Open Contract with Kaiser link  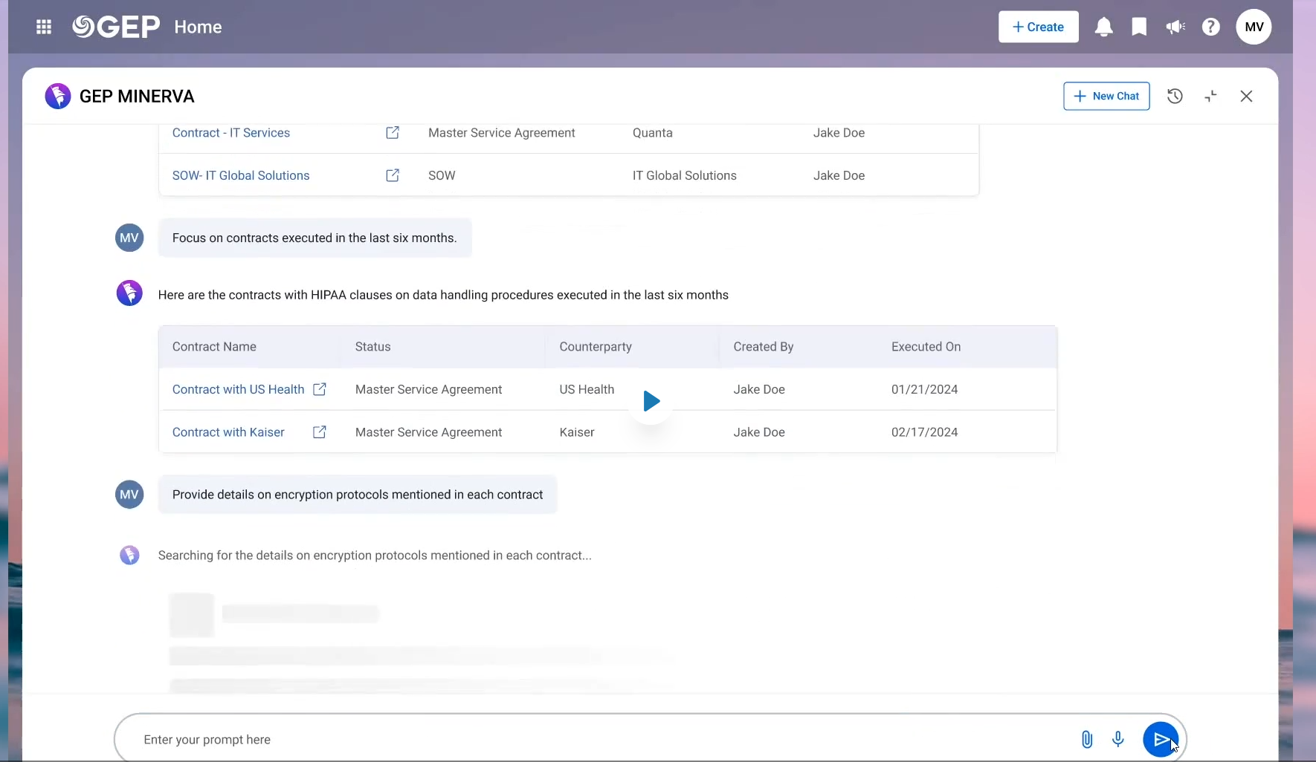tap(228, 432)
